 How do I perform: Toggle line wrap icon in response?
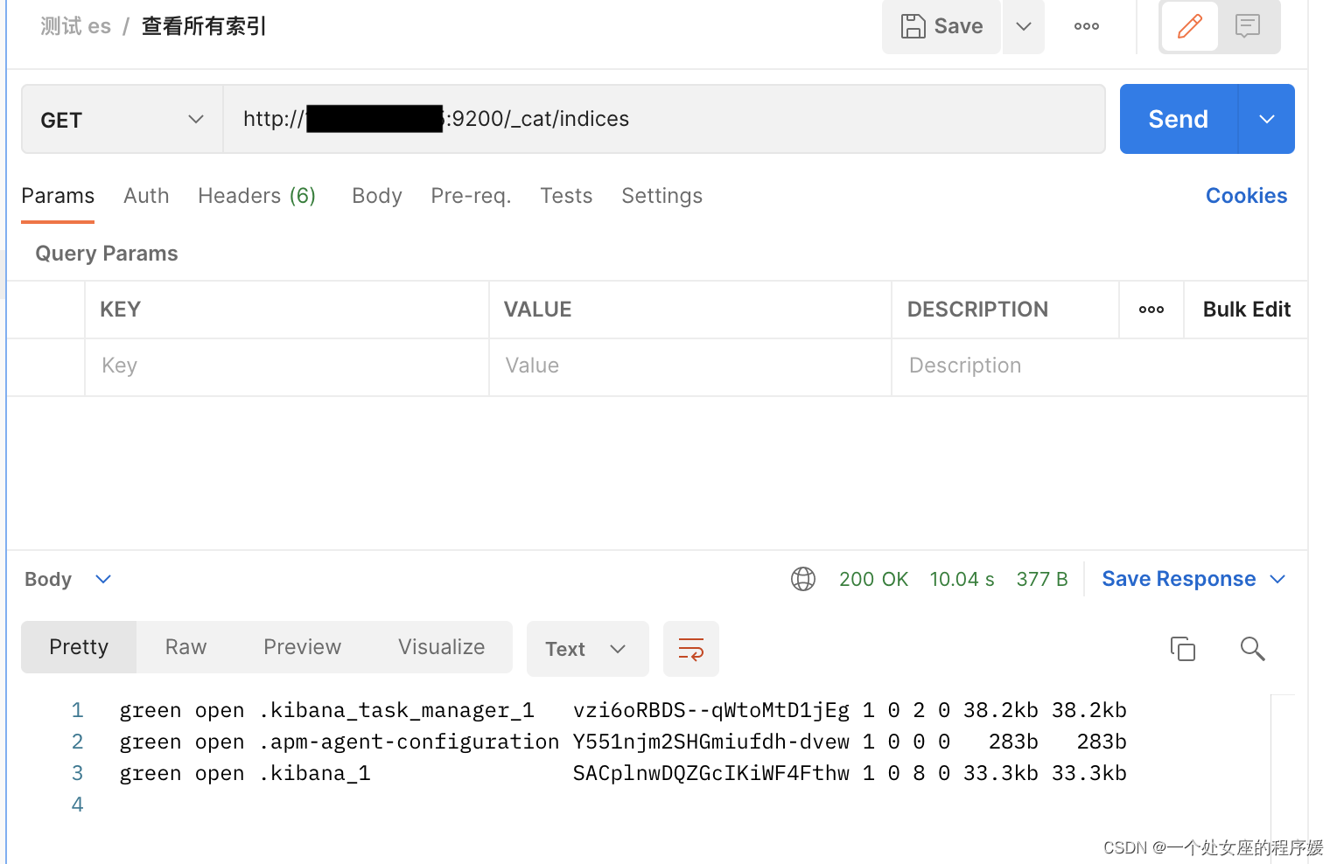pyautogui.click(x=691, y=649)
